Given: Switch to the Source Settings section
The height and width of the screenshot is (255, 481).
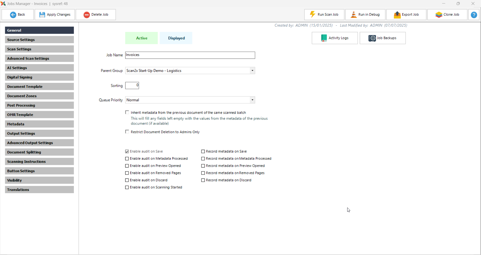Looking at the screenshot, I should click(39, 40).
